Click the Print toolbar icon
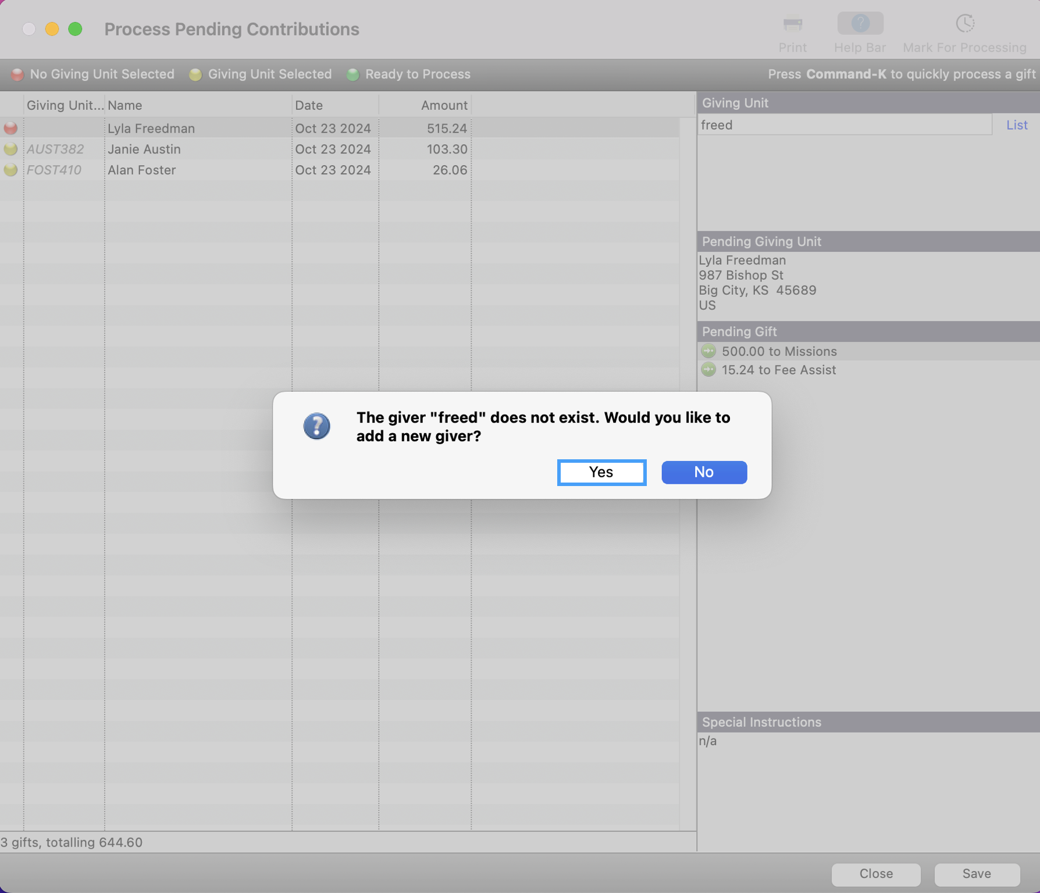The height and width of the screenshot is (893, 1040). click(792, 24)
